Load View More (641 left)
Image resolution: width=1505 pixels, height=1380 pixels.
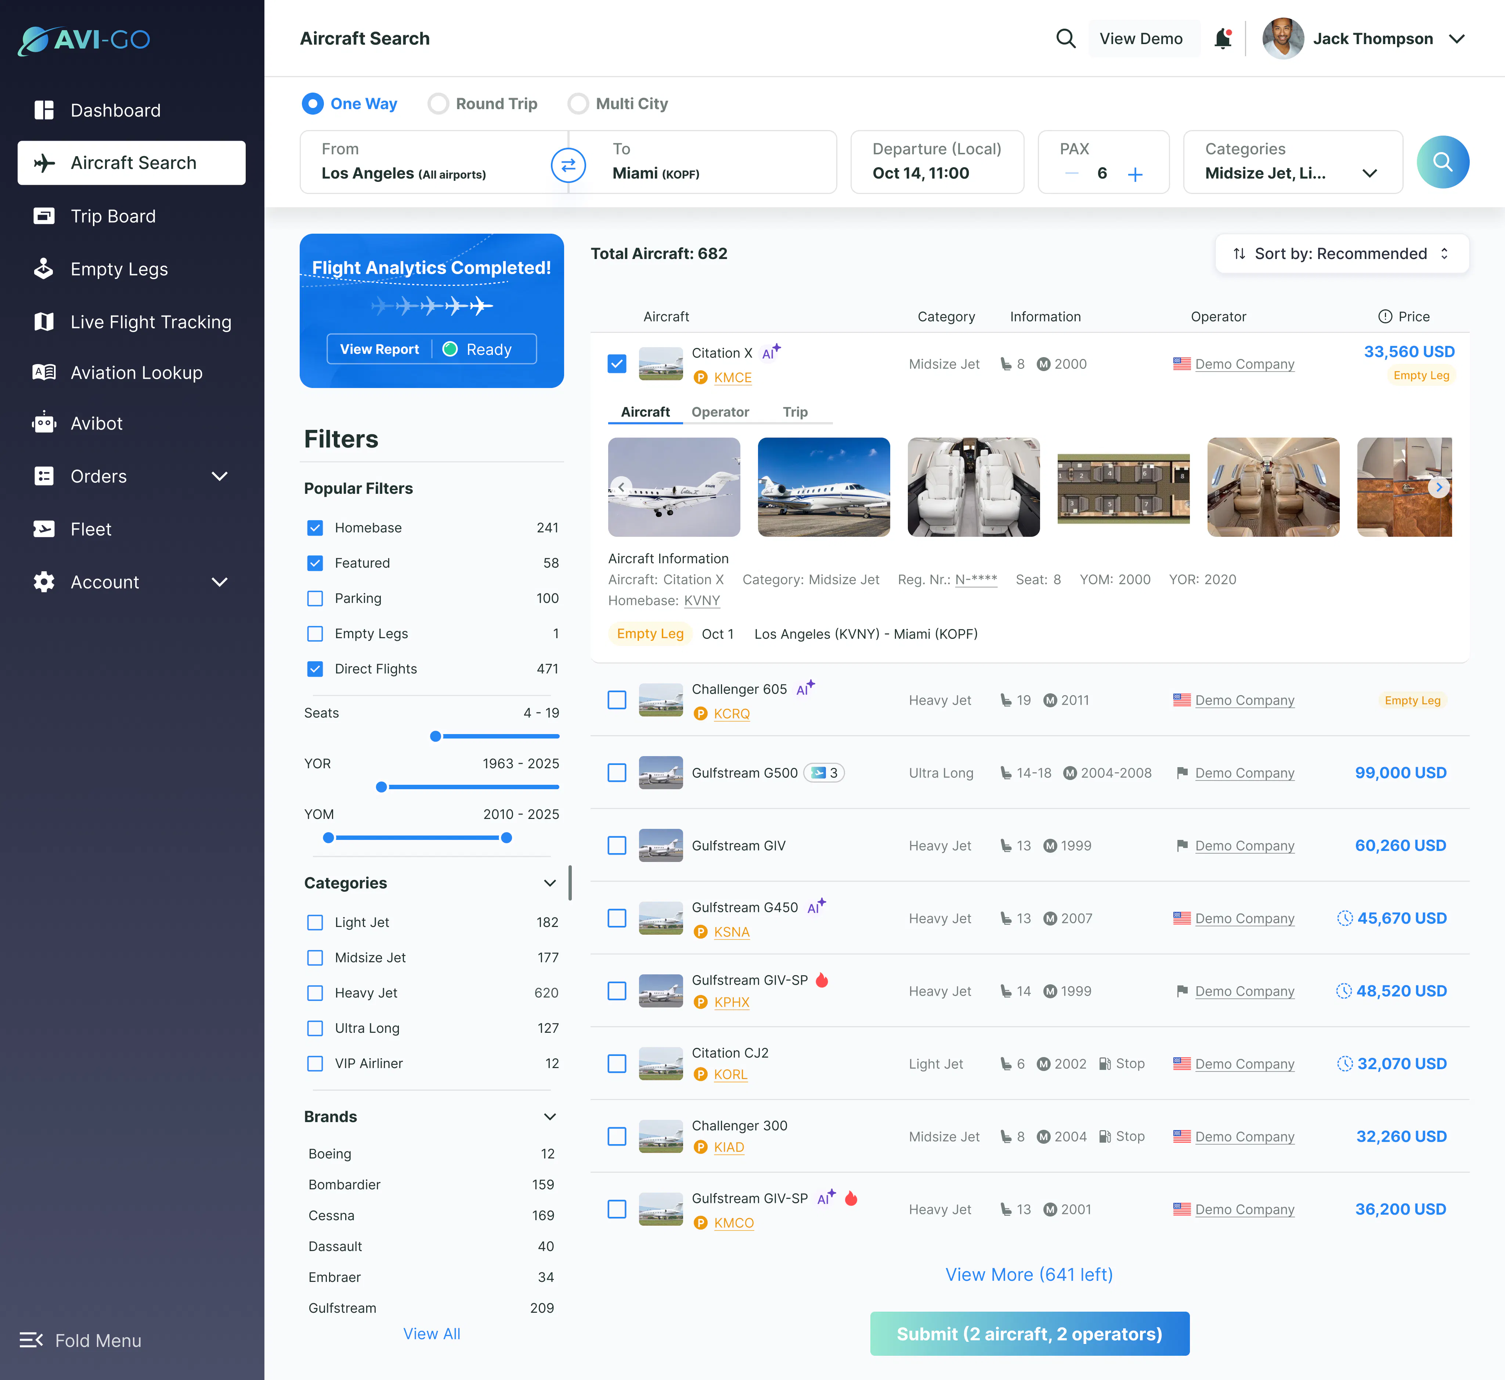click(1029, 1275)
